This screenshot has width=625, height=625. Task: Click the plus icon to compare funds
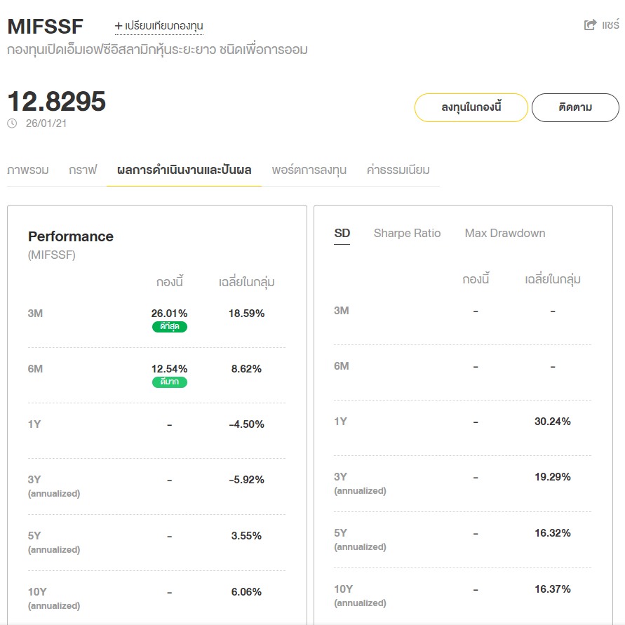(x=119, y=26)
